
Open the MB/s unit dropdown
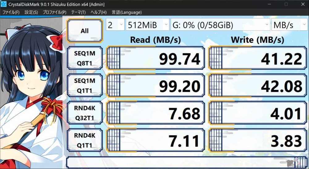289,25
